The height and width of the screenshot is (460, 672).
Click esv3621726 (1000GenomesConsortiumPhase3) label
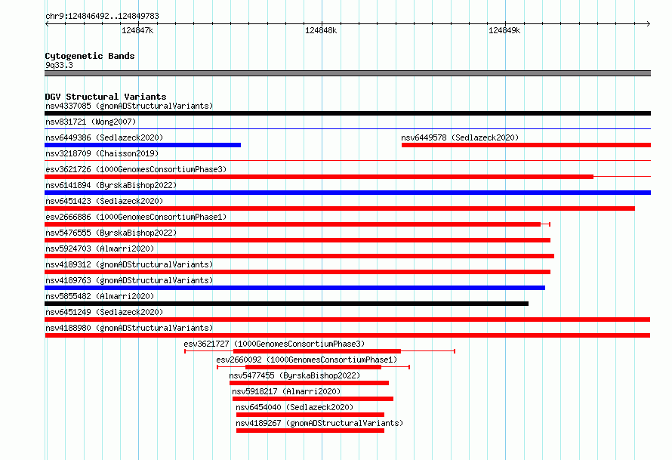tap(136, 169)
